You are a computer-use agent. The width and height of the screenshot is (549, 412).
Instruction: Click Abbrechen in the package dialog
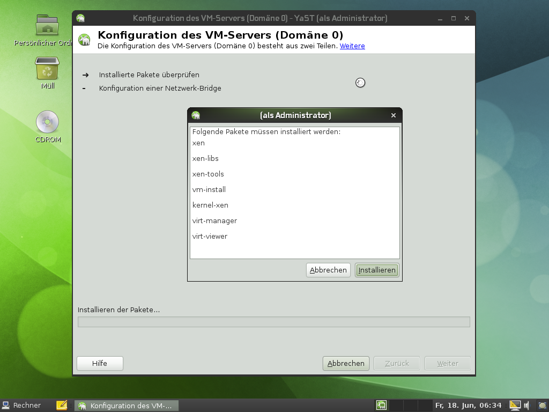[328, 270]
